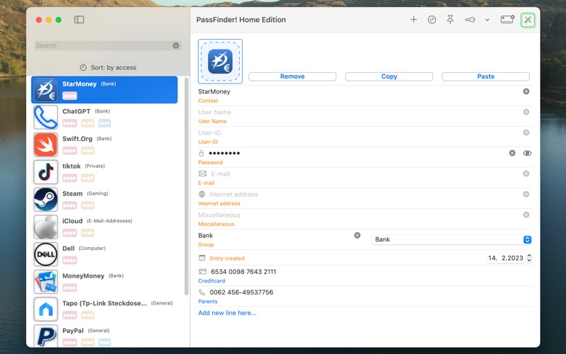Adjust the Entry created date stepper

click(x=529, y=258)
